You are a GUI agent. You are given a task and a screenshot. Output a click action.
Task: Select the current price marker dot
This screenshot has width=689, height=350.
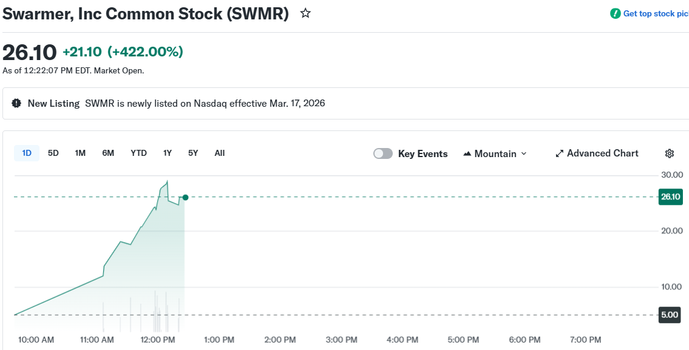pyautogui.click(x=186, y=197)
